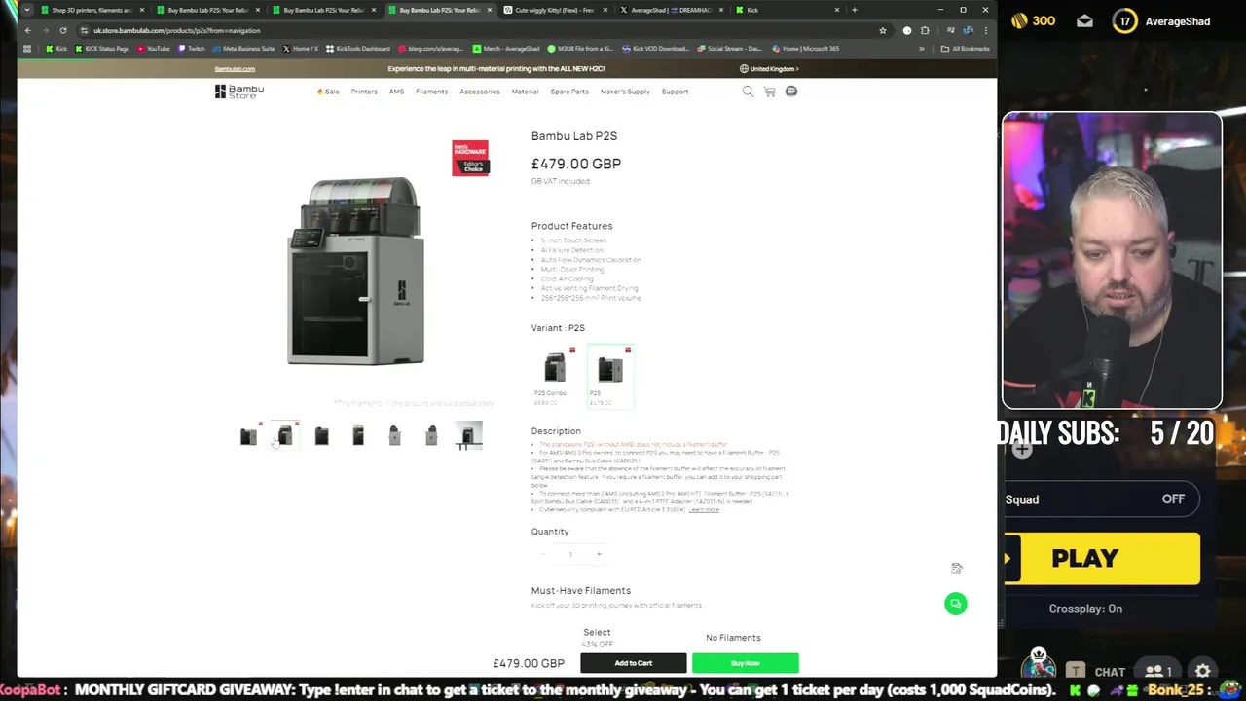The width and height of the screenshot is (1246, 701).
Task: Open the bookmarks apps grid icon
Action: coord(27,48)
